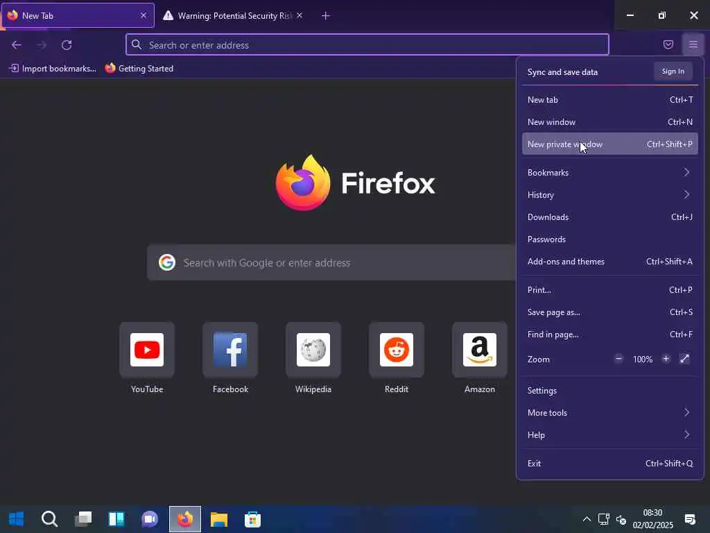Show hidden system tray icons
Screen dimensions: 710x533
click(587, 519)
